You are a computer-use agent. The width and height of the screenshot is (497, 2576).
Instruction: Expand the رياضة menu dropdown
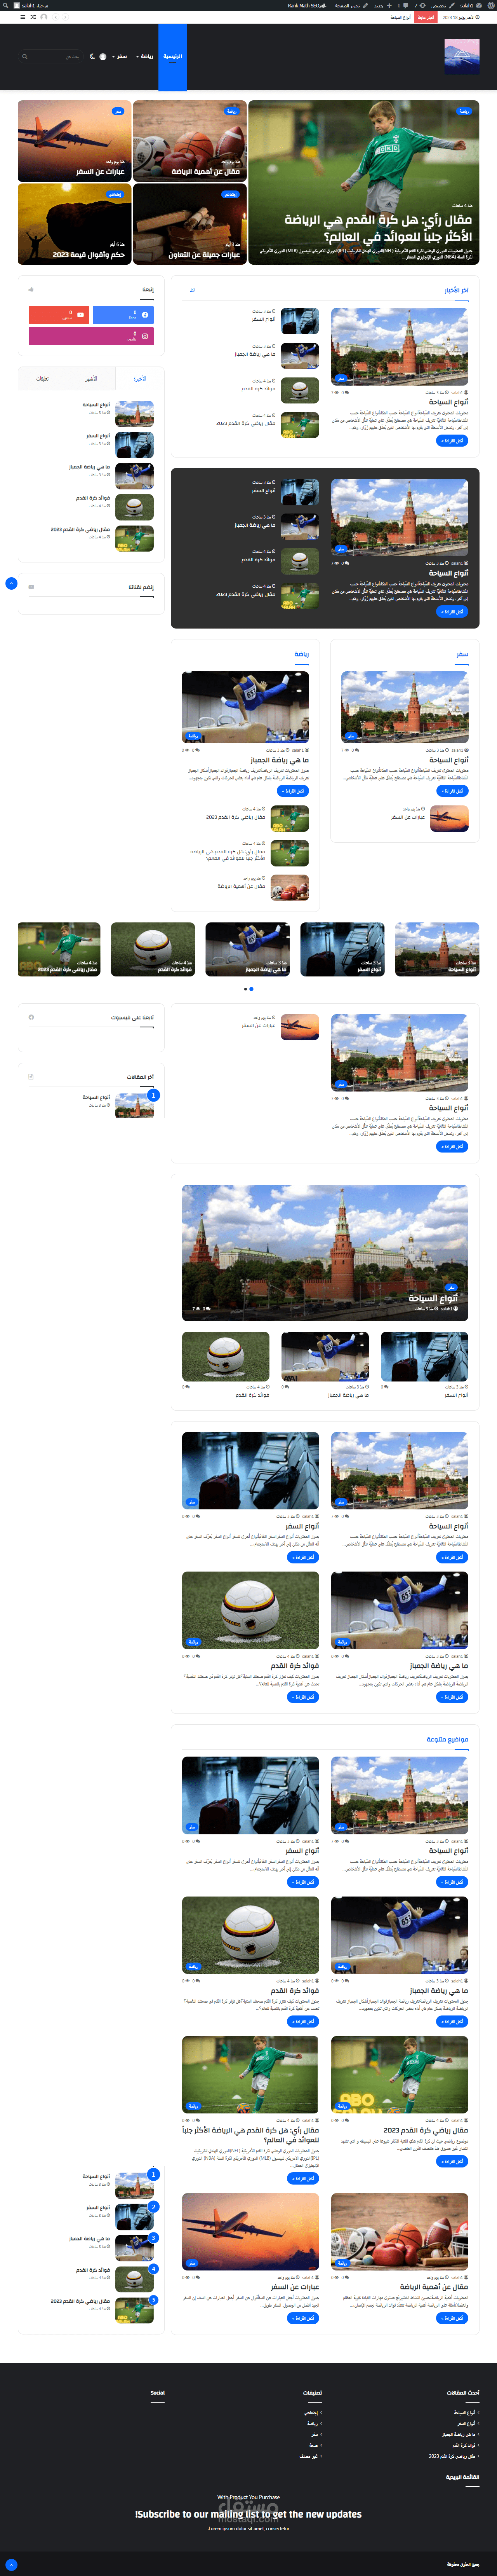[146, 57]
